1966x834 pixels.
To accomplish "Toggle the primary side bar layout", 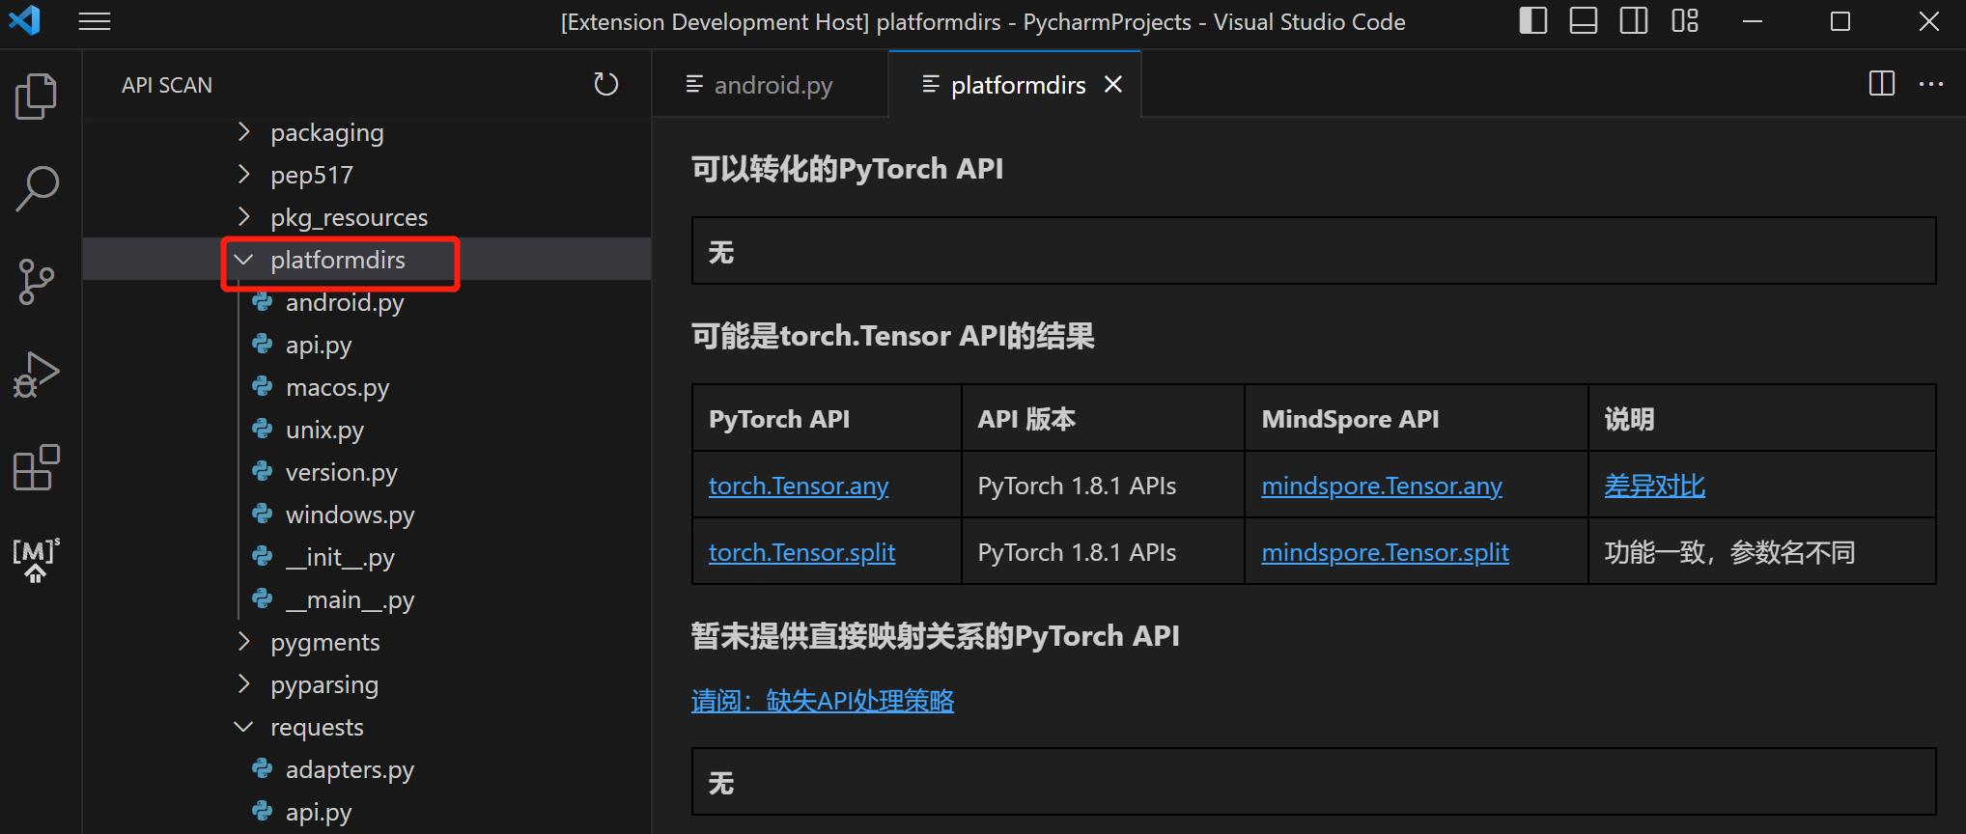I will (1532, 21).
